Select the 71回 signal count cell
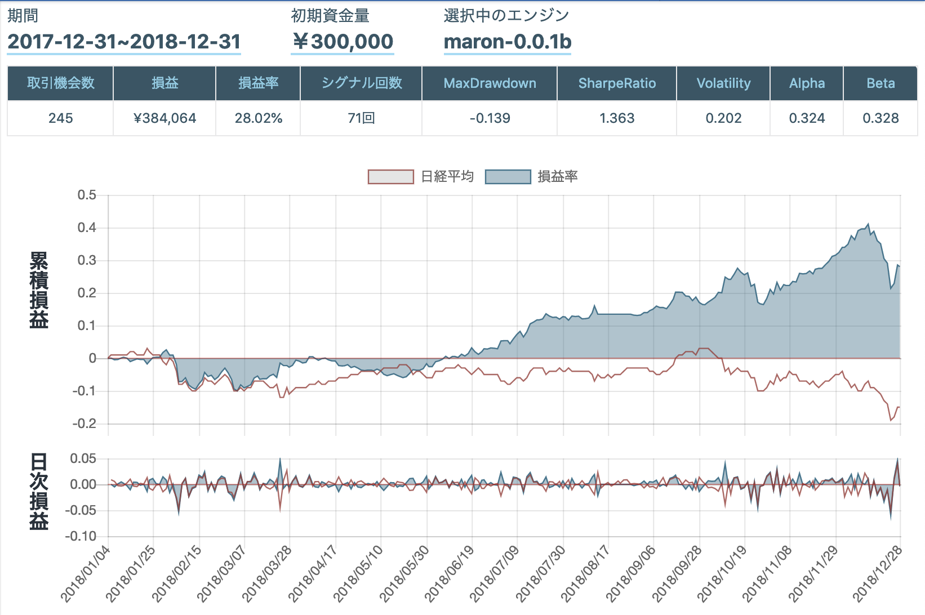 [361, 118]
